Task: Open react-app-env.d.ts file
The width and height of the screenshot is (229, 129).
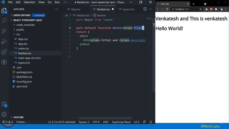Action: 29,58
